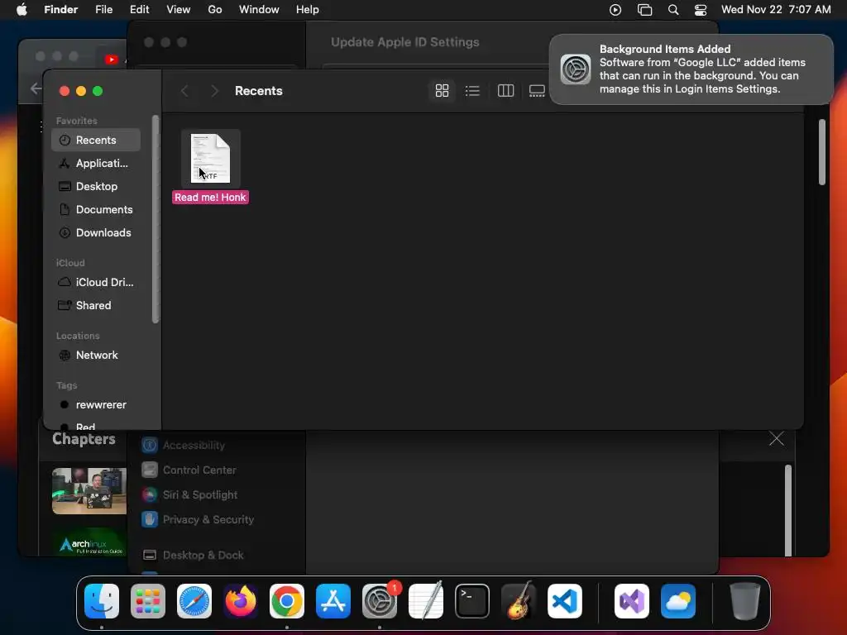This screenshot has width=847, height=635.
Task: Open Network location in sidebar
Action: pos(96,356)
